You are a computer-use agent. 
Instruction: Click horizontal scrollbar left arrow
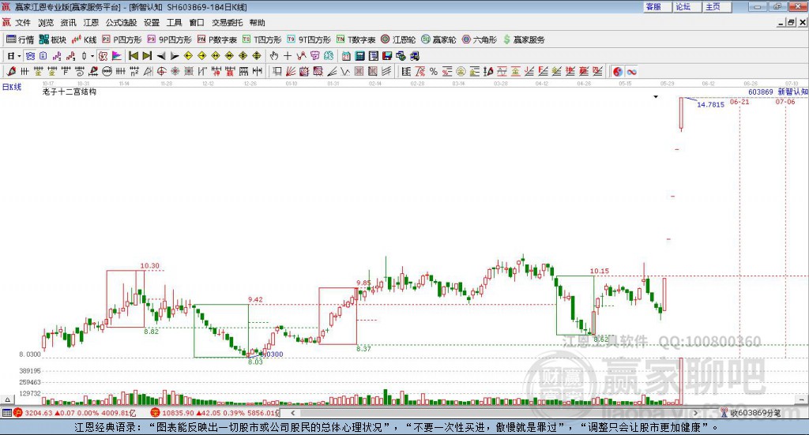pyautogui.click(x=293, y=413)
